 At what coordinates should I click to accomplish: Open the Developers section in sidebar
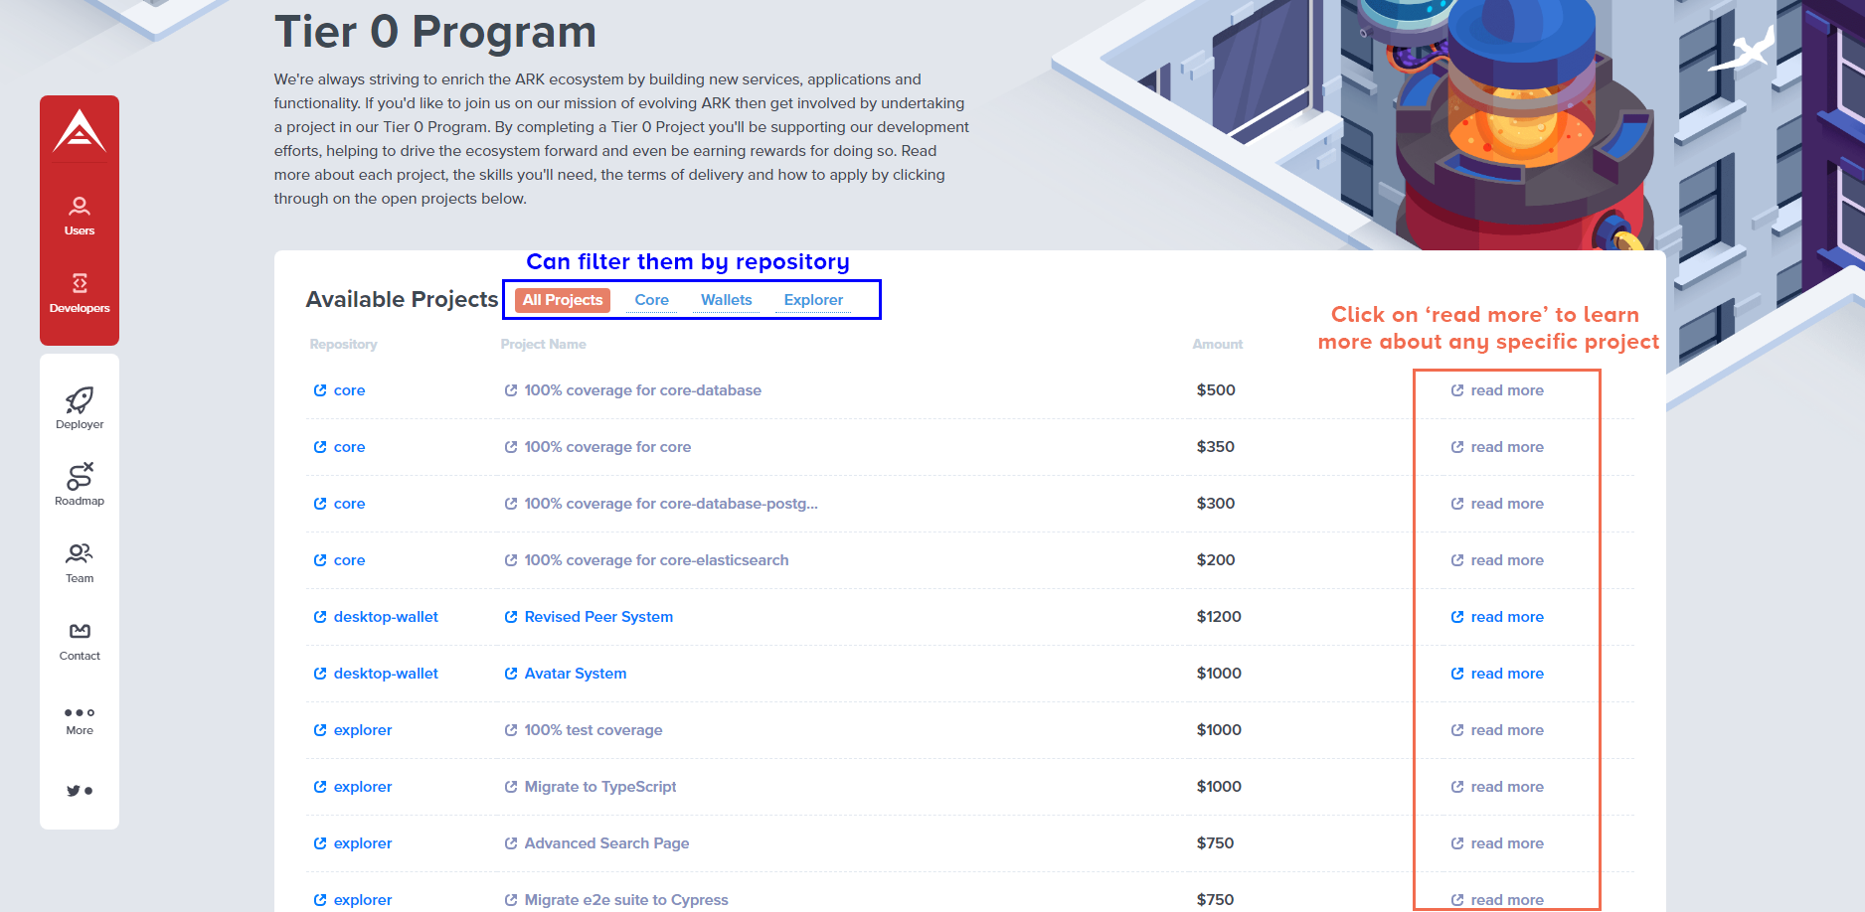click(80, 293)
